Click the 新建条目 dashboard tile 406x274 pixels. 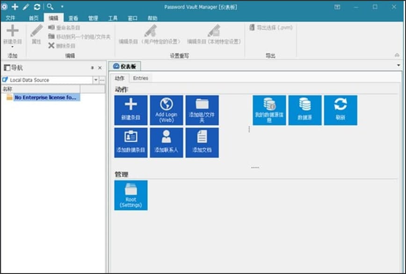click(131, 110)
